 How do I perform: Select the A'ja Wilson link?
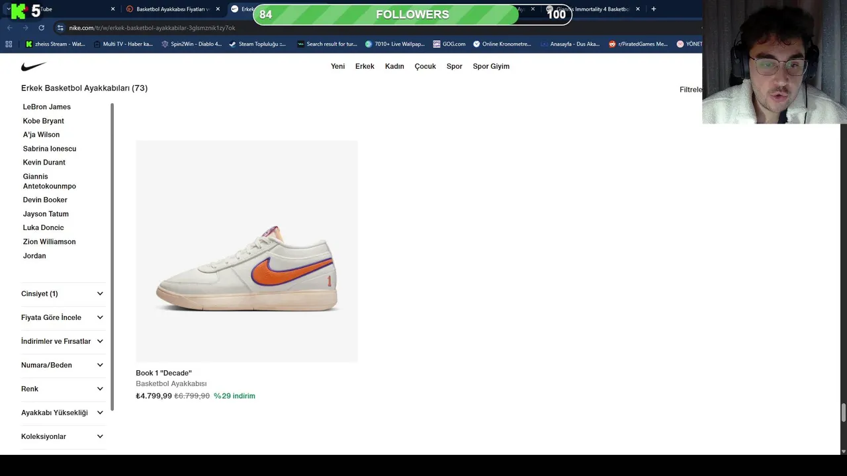(41, 134)
